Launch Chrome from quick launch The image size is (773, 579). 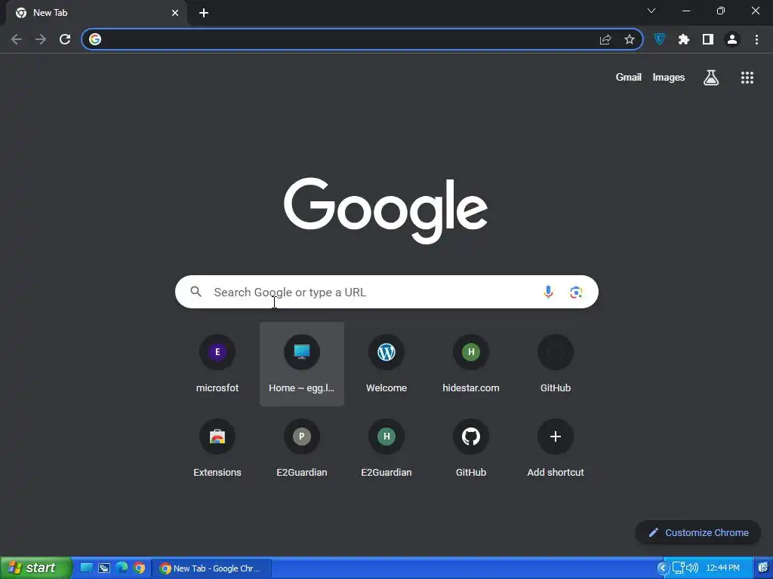[139, 568]
